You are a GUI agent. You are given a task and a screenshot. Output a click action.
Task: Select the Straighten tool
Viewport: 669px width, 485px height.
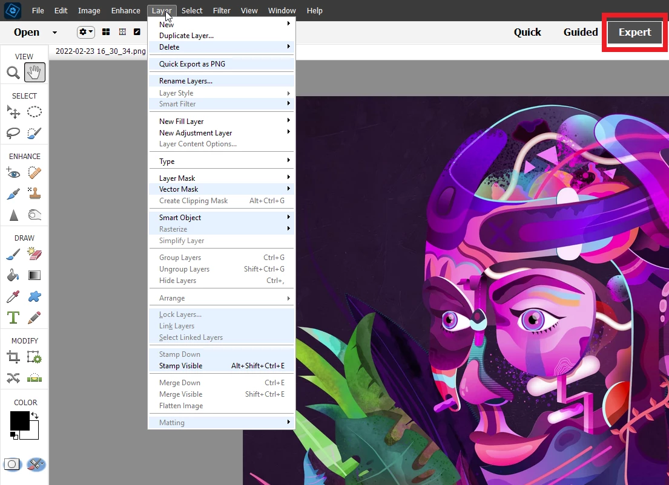pyautogui.click(x=35, y=378)
